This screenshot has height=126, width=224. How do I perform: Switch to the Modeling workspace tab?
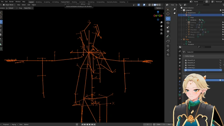(39, 2)
